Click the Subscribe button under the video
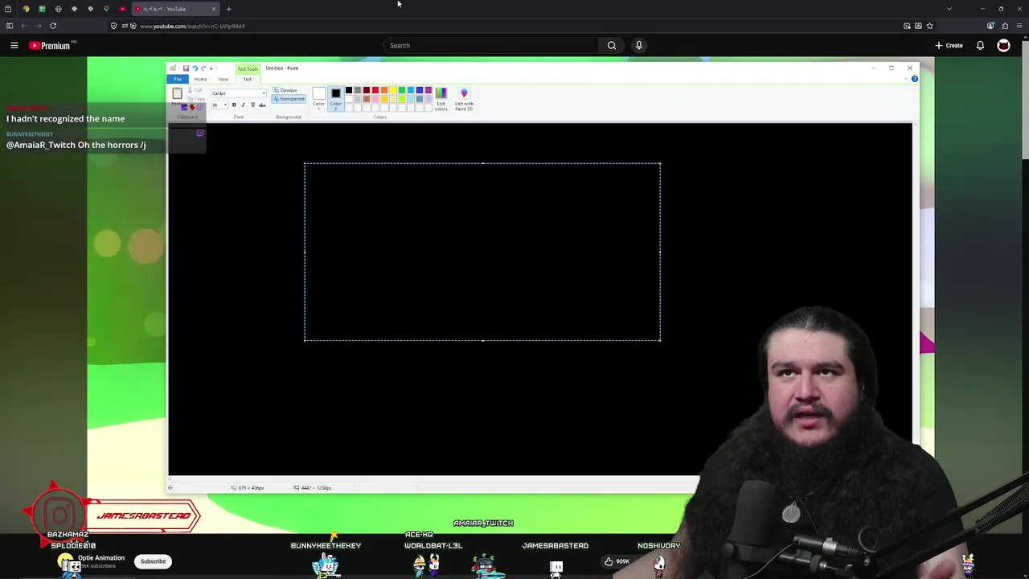Image resolution: width=1029 pixels, height=579 pixels. click(153, 561)
